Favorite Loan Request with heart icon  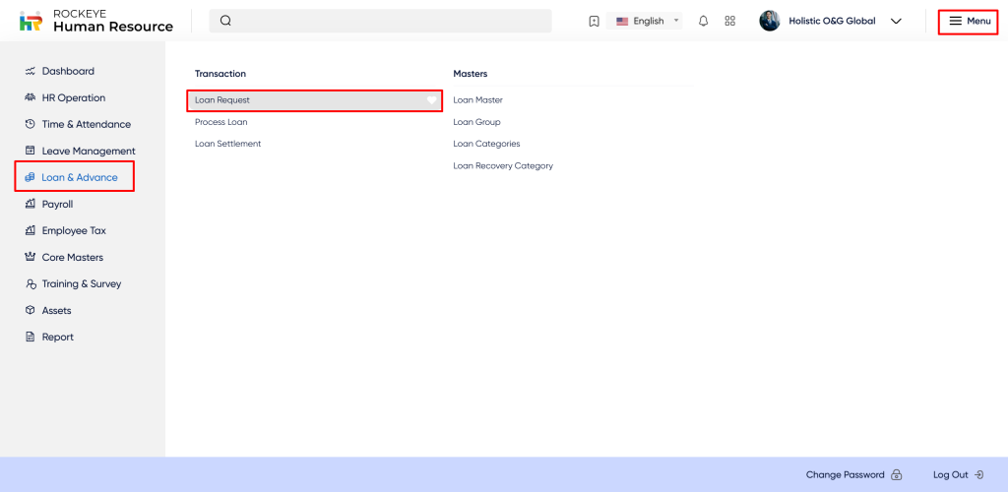[431, 100]
